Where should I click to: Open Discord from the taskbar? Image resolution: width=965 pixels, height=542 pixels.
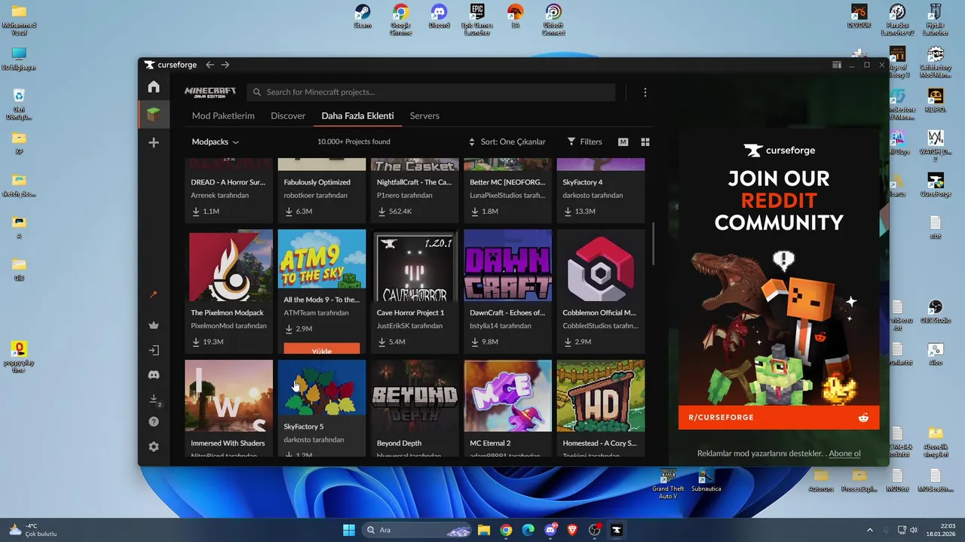click(x=550, y=530)
